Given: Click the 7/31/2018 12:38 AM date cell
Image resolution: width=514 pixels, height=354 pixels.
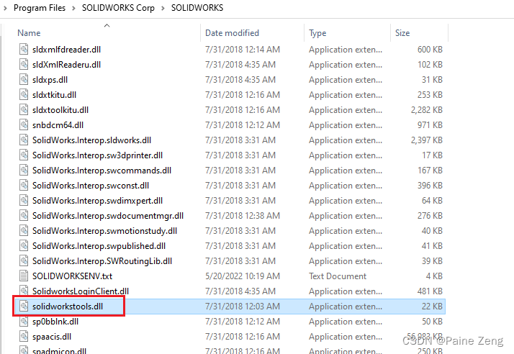Looking at the screenshot, I should (x=243, y=215).
